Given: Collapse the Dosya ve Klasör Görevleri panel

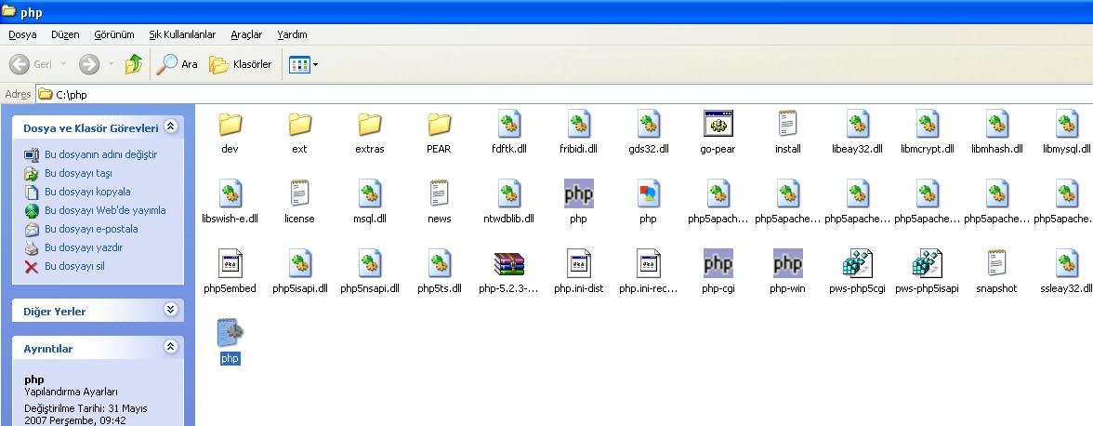Looking at the screenshot, I should pos(170,126).
